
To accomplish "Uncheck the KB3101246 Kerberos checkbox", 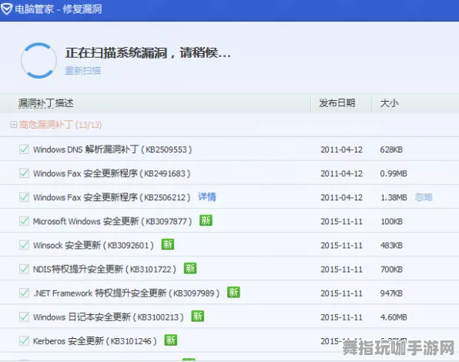I will click(x=24, y=341).
